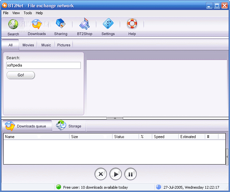This screenshot has width=230, height=192.
Task: Open the Search globe toolbar icon
Action: pos(13,24)
